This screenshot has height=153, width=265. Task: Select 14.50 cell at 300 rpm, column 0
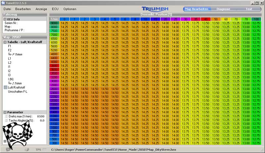(x=64, y=143)
